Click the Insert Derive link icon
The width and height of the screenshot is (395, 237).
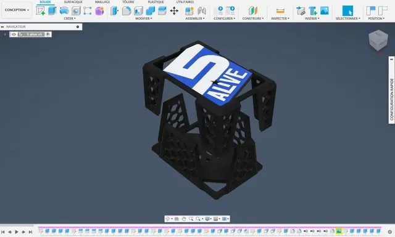[x=301, y=11]
